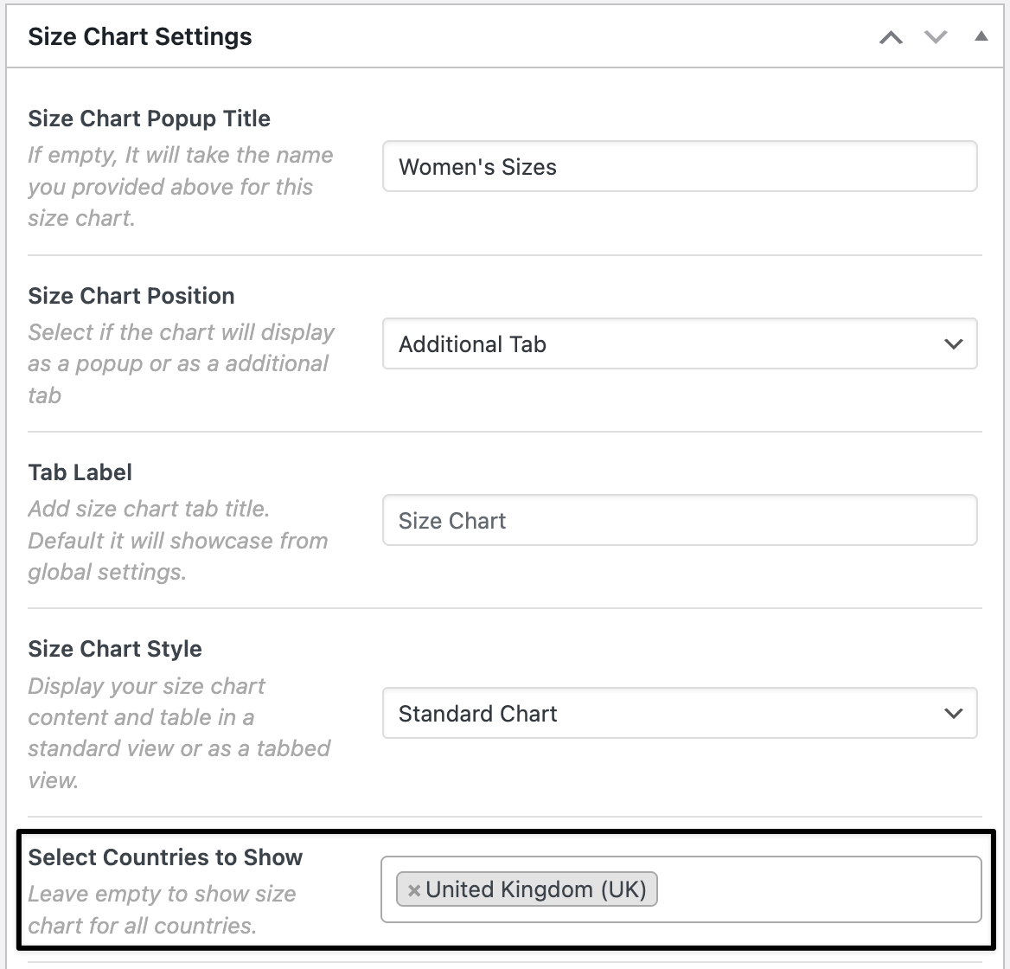This screenshot has width=1010, height=969.
Task: Click the Select Countries to Show label
Action: [165, 857]
